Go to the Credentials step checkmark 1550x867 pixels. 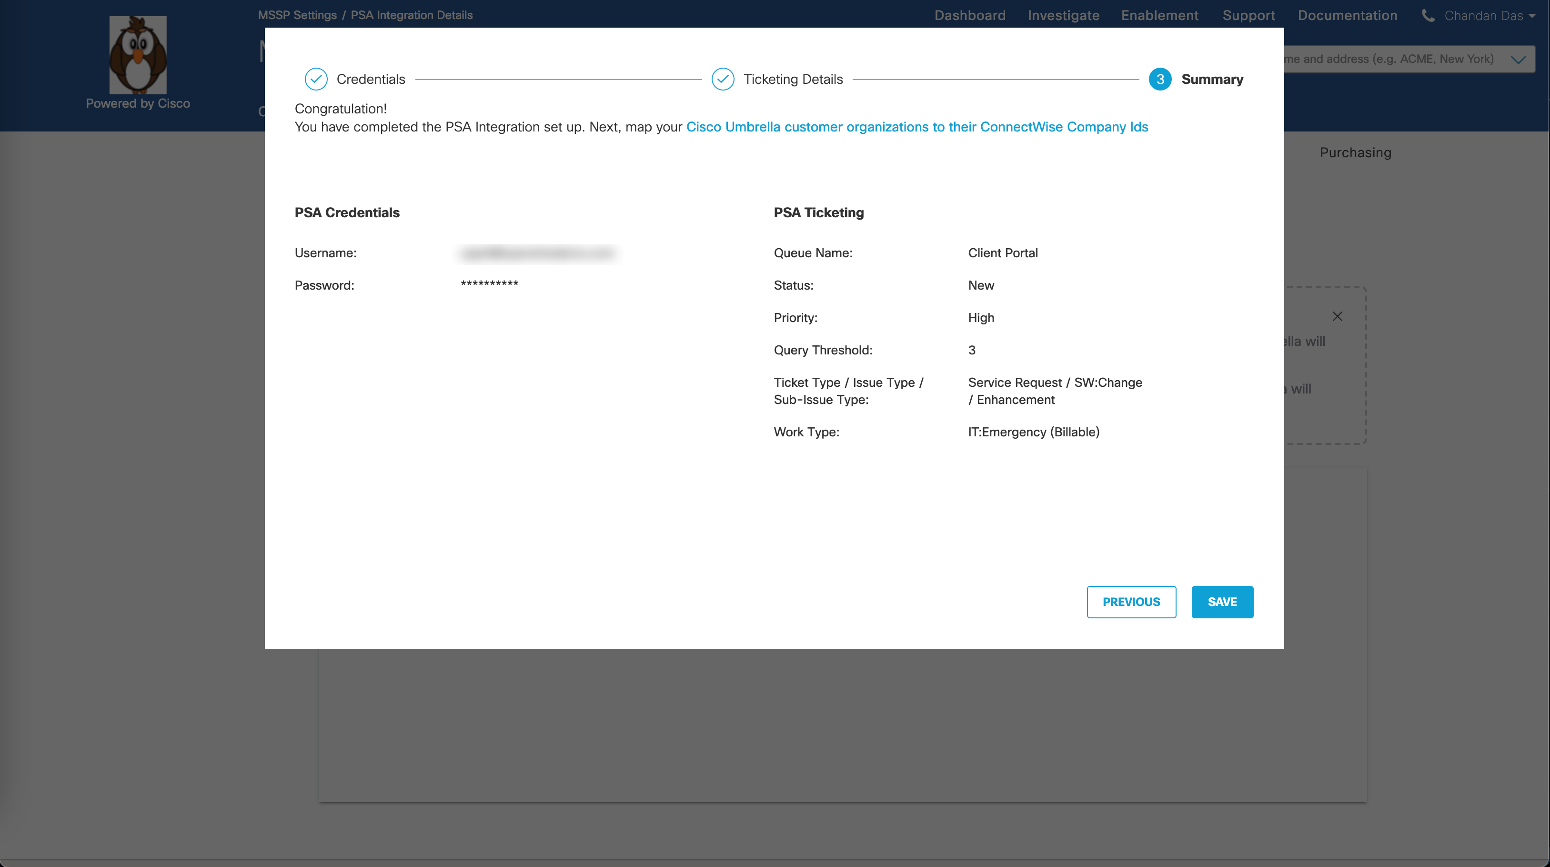316,80
